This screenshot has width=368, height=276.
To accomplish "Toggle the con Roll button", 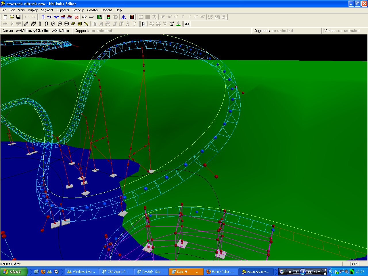I will (217, 17).
